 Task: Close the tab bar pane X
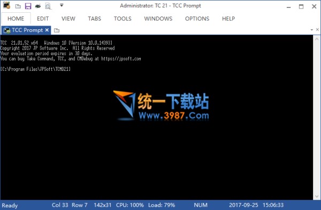317,29
